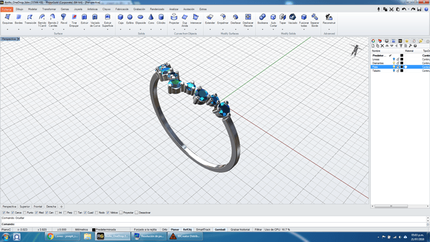Screen dimensions: 430x242
Task: Select the Esquinas surface tool
Action: pyautogui.click(x=7, y=19)
